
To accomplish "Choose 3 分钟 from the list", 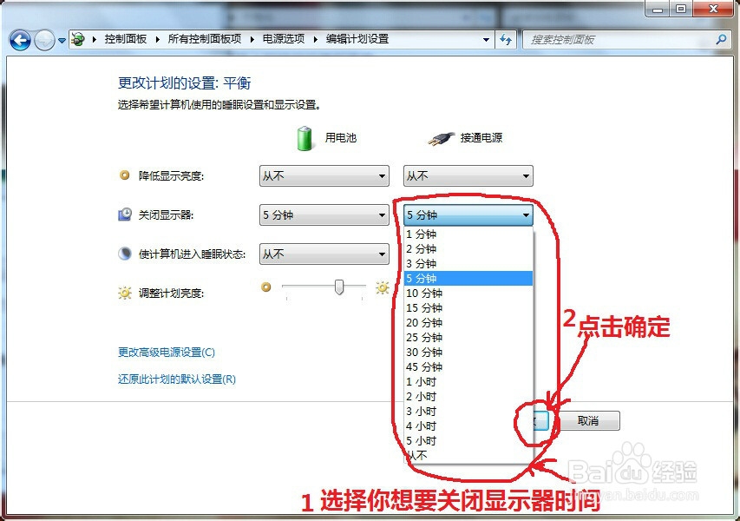I will click(468, 264).
